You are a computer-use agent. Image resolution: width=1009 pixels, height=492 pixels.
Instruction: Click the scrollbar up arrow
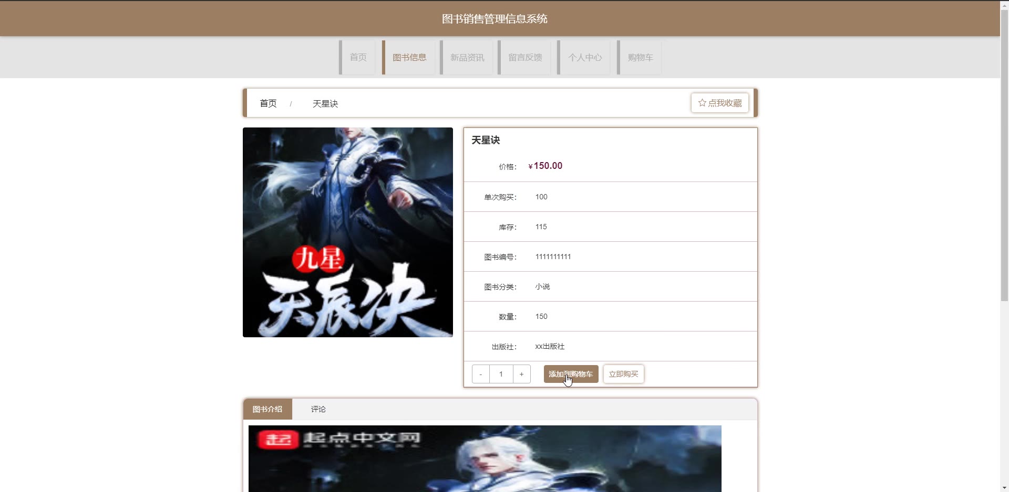(1004, 4)
